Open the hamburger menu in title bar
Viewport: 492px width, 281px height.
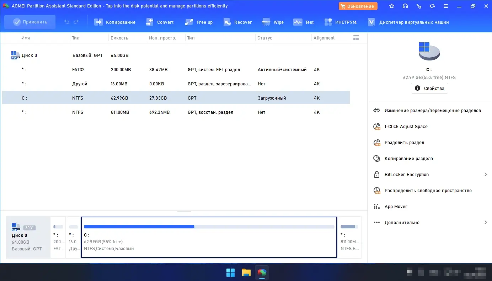tap(446, 6)
